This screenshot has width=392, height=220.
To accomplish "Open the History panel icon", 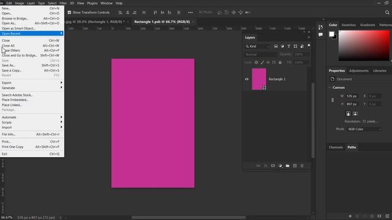I will pyautogui.click(x=320, y=27).
